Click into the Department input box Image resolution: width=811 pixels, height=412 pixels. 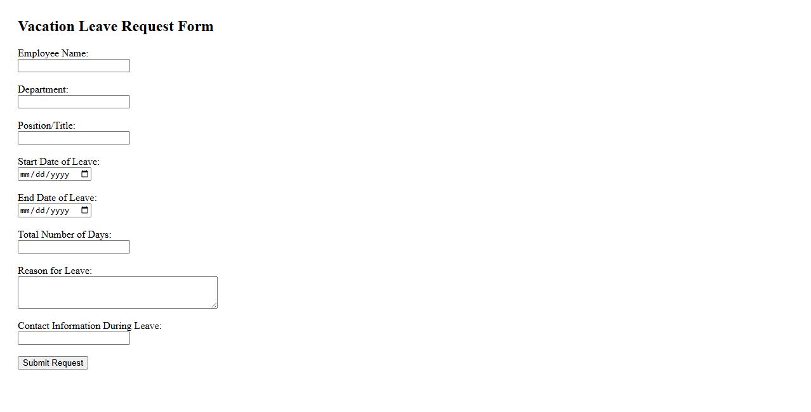coord(74,102)
